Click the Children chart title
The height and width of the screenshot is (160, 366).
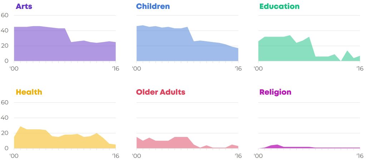pos(153,6)
